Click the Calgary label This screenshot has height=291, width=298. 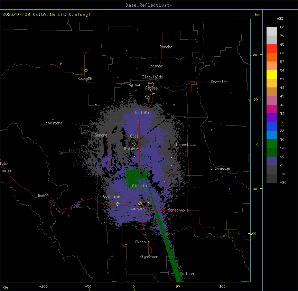click(x=138, y=208)
